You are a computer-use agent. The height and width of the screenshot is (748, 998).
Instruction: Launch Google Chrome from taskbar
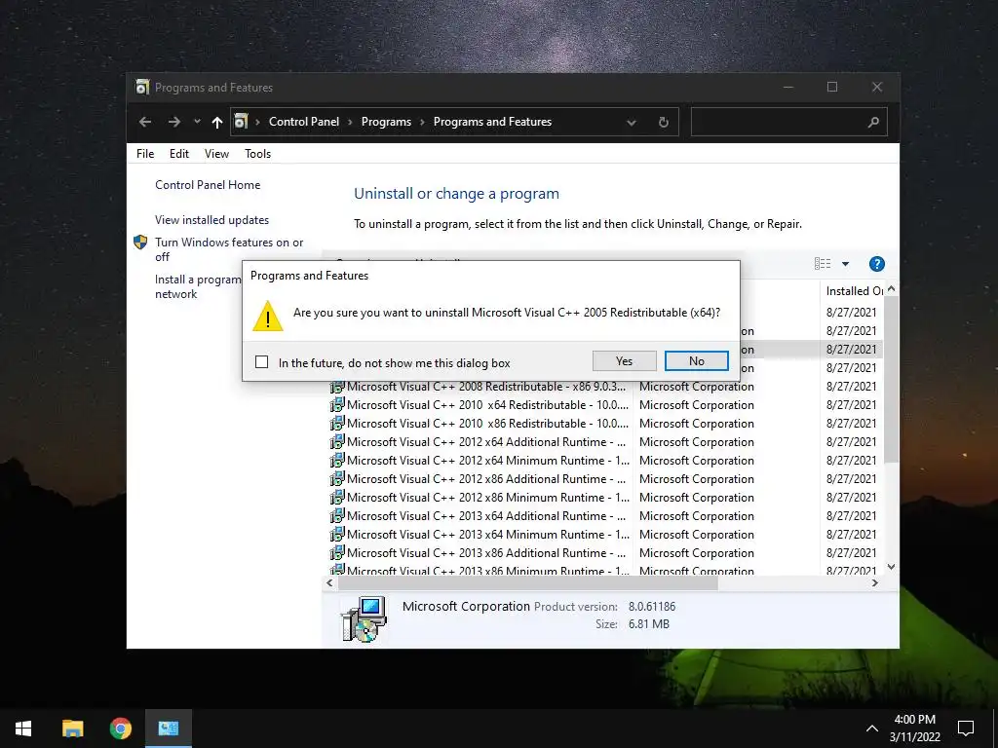120,729
